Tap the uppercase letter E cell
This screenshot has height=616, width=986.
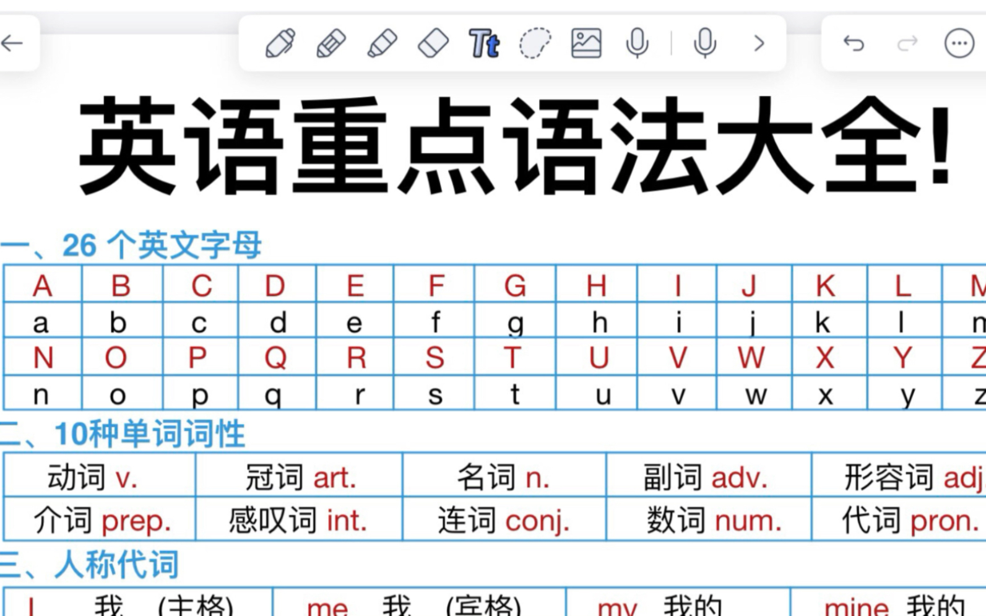point(355,284)
